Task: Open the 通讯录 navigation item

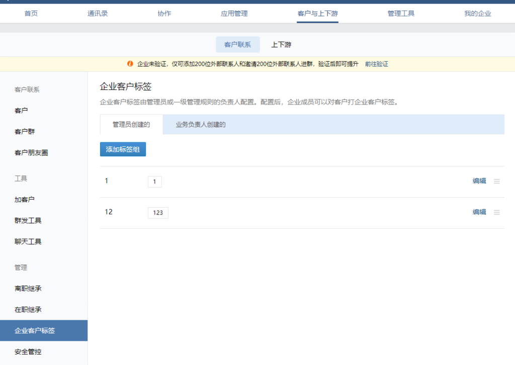Action: tap(97, 14)
